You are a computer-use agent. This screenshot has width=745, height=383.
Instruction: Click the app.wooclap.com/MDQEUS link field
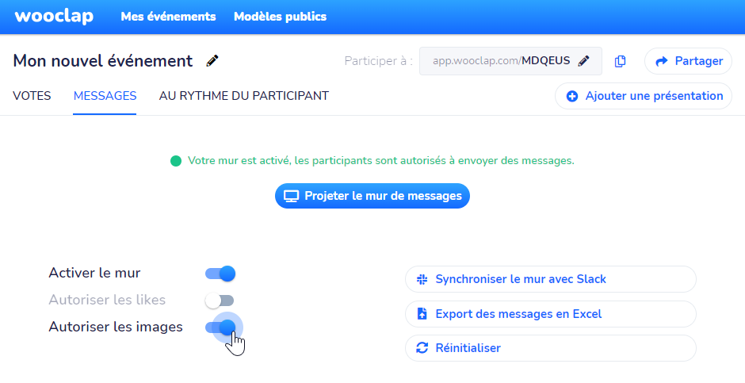pyautogui.click(x=501, y=61)
